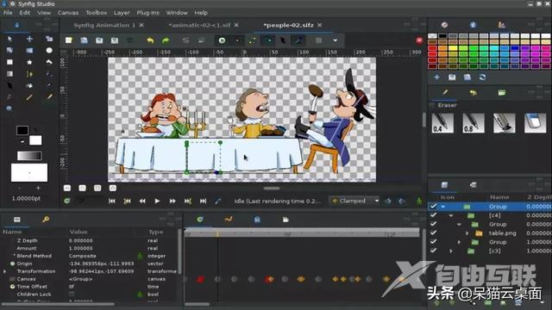The height and width of the screenshot is (310, 552).
Task: Toggle visibility of the [c3] layer
Action: pyautogui.click(x=433, y=251)
